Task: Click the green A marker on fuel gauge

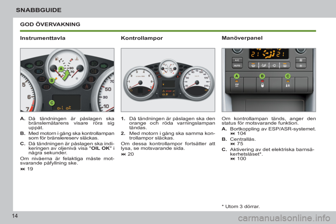Action: point(61,69)
